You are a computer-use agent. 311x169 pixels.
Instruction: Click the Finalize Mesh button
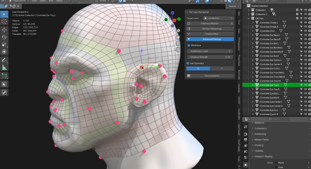tap(210, 34)
